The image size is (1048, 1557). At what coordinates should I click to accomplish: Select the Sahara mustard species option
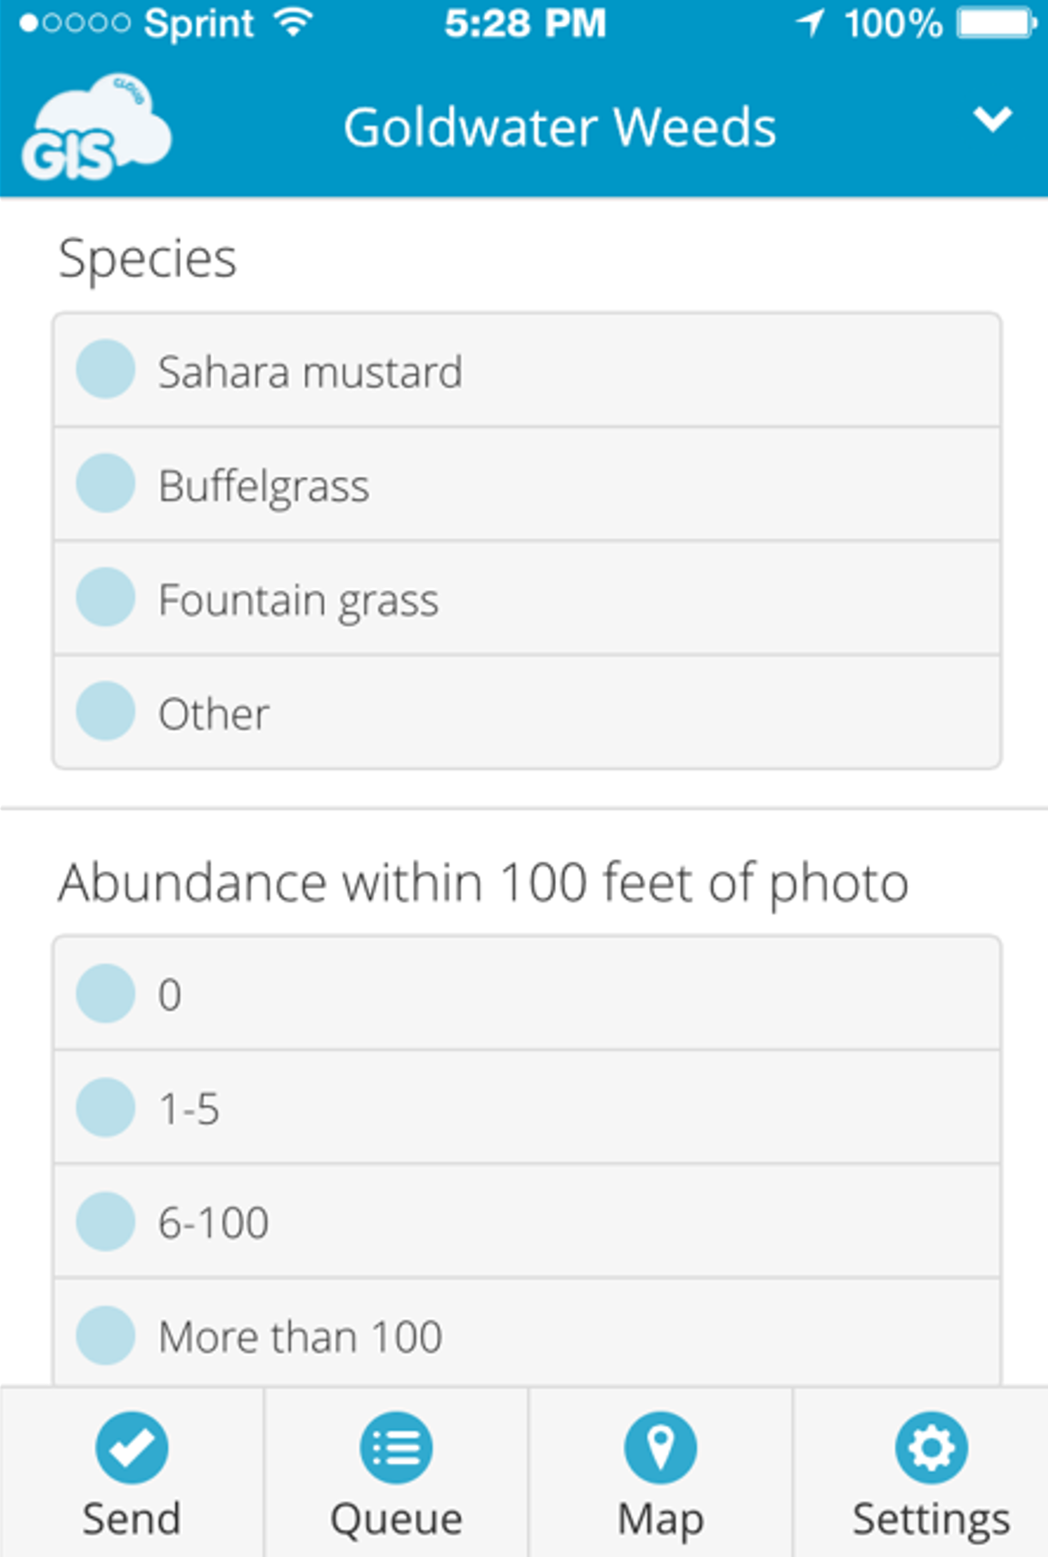coord(106,370)
